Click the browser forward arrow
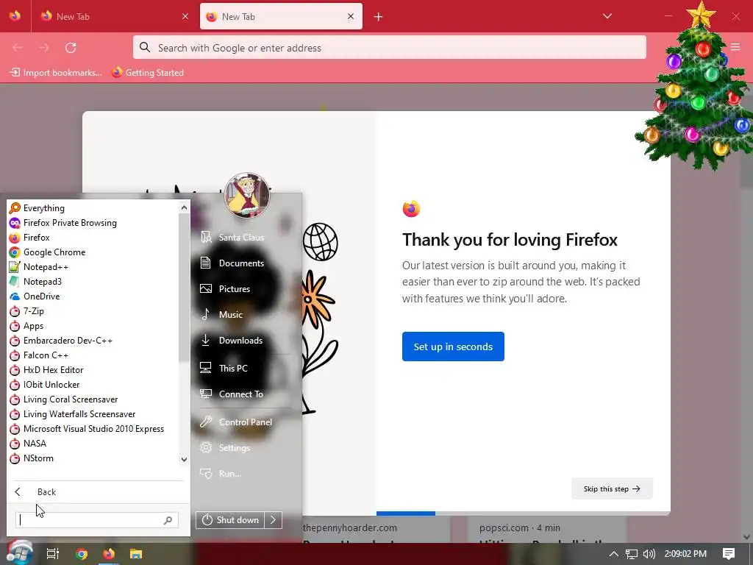This screenshot has height=565, width=753. pos(44,48)
